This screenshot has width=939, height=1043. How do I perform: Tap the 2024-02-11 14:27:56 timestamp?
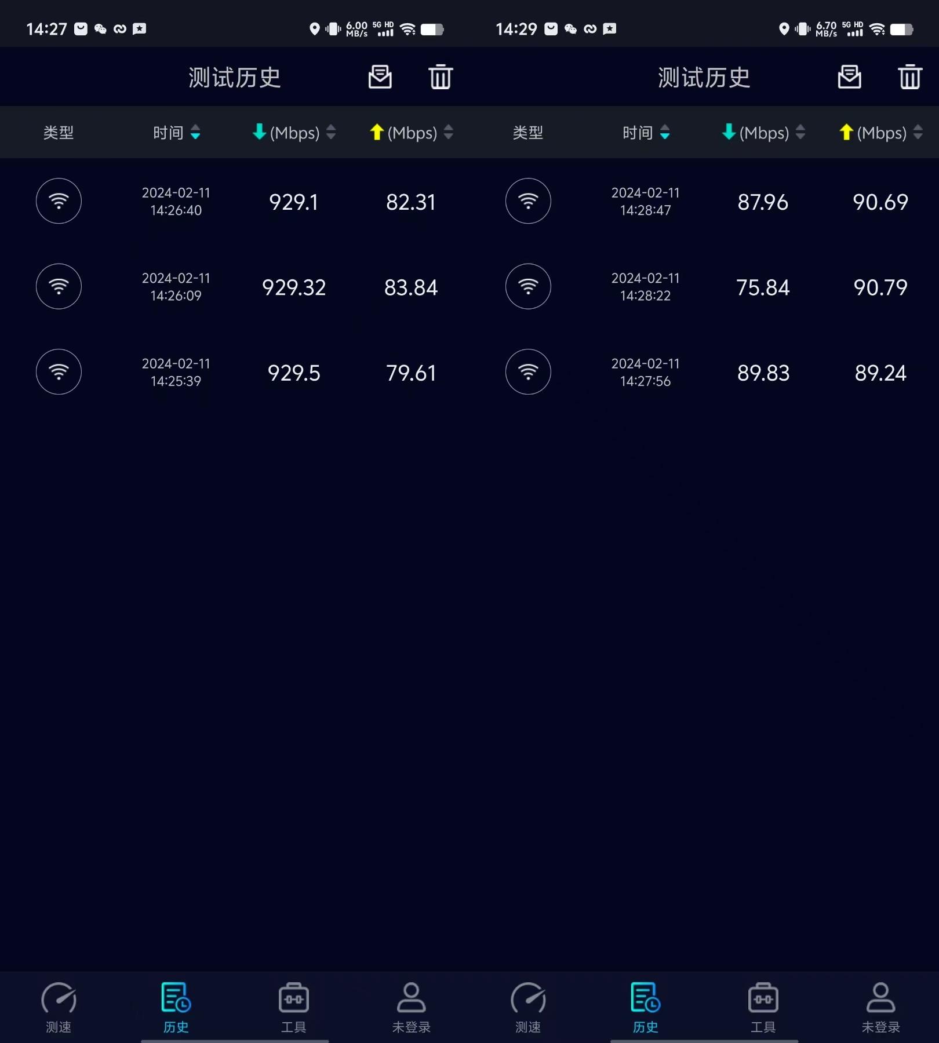646,372
